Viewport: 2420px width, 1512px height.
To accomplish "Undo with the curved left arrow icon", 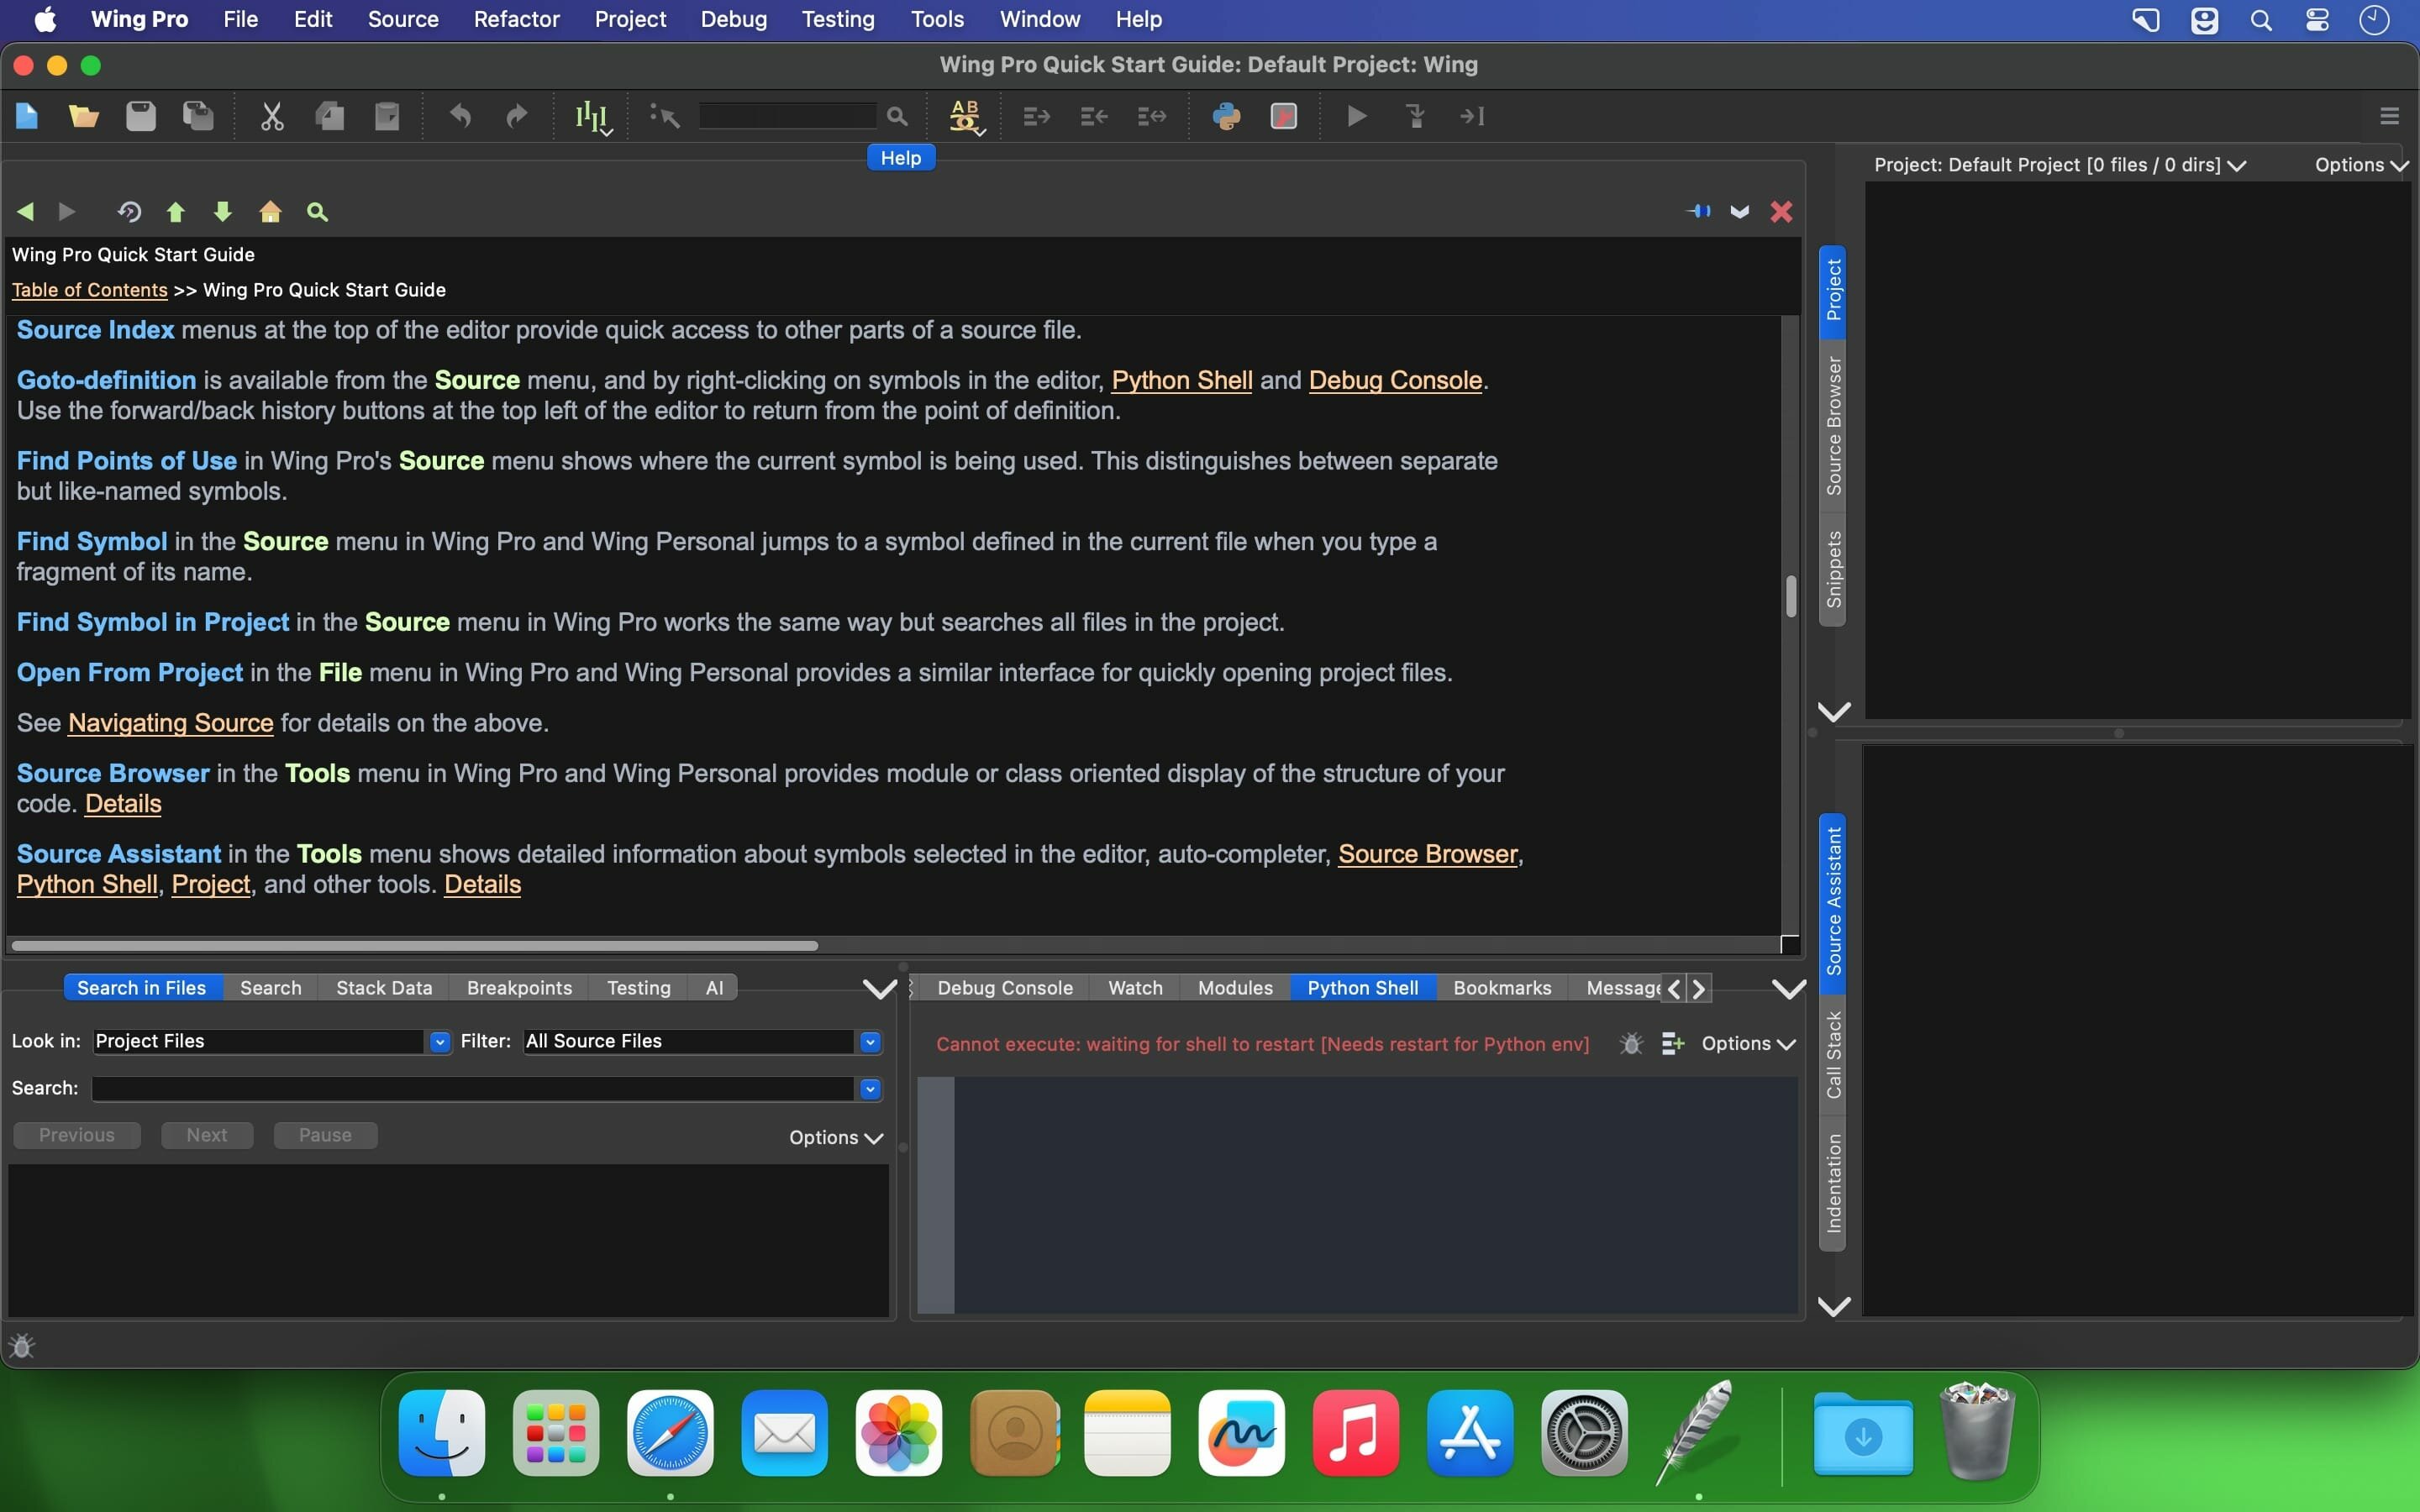I will [460, 116].
